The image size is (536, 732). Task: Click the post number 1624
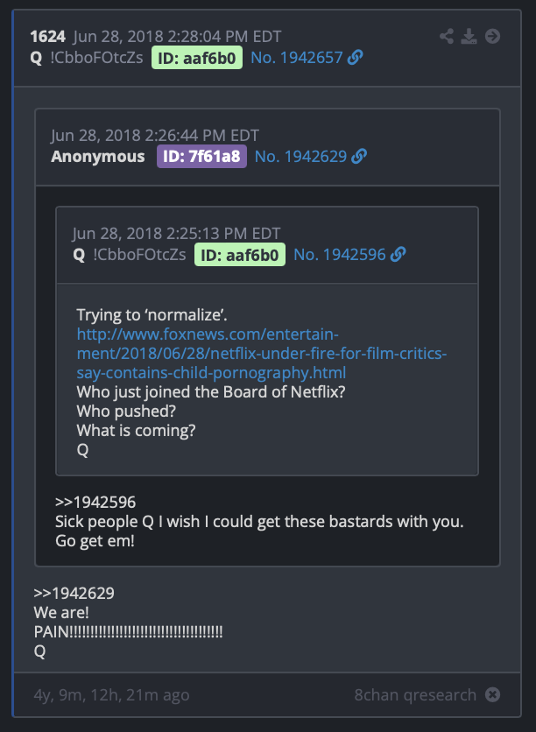47,36
